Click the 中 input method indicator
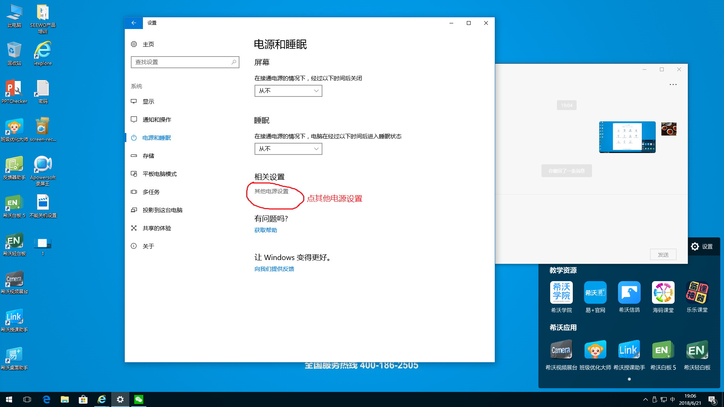724x407 pixels. [x=672, y=399]
